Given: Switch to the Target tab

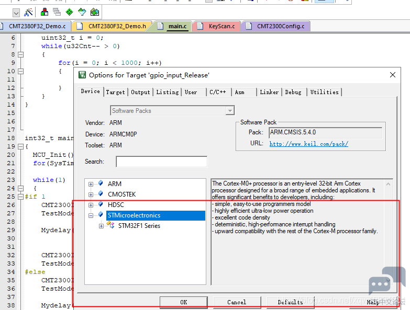Looking at the screenshot, I should (x=116, y=92).
